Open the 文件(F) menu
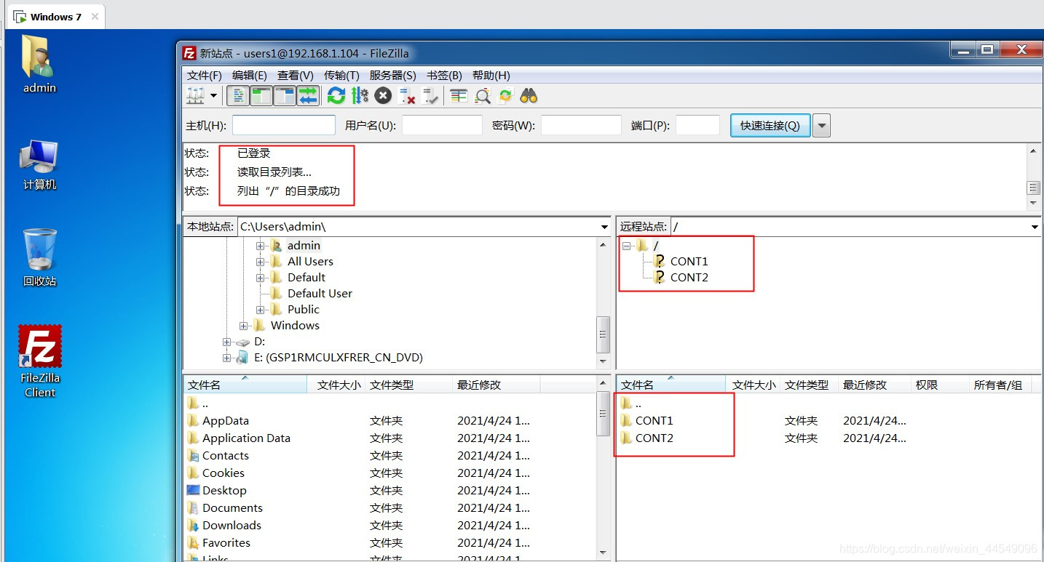The width and height of the screenshot is (1044, 562). click(205, 75)
